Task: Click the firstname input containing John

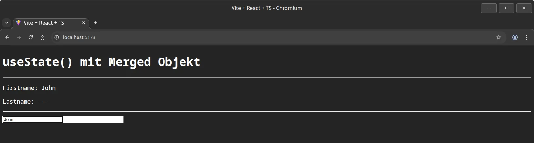Action: tap(33, 120)
